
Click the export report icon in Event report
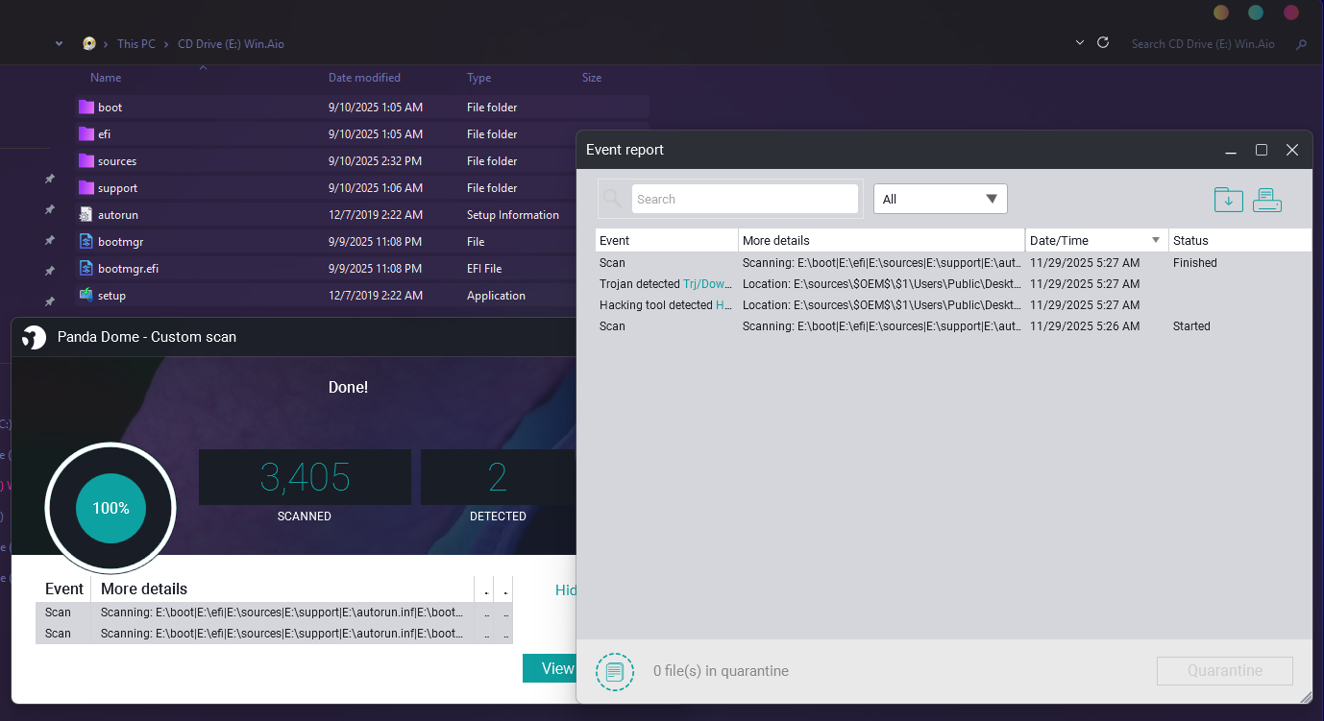pyautogui.click(x=1229, y=200)
